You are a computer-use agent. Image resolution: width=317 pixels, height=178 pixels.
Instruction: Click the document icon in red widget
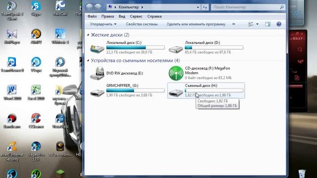coord(297,78)
